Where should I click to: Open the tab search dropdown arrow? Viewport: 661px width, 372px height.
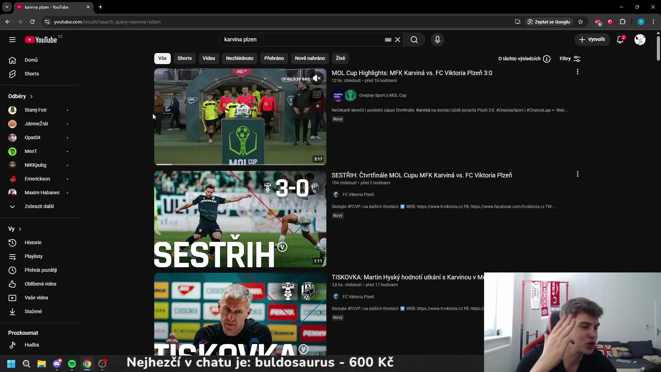(7, 7)
